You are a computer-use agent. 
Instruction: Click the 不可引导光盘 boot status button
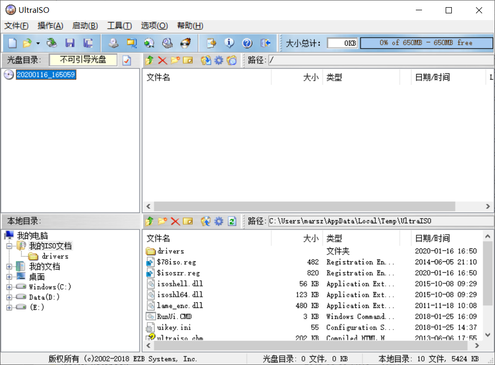click(x=83, y=60)
